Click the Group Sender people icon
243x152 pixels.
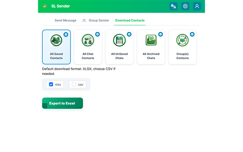[x=84, y=20]
